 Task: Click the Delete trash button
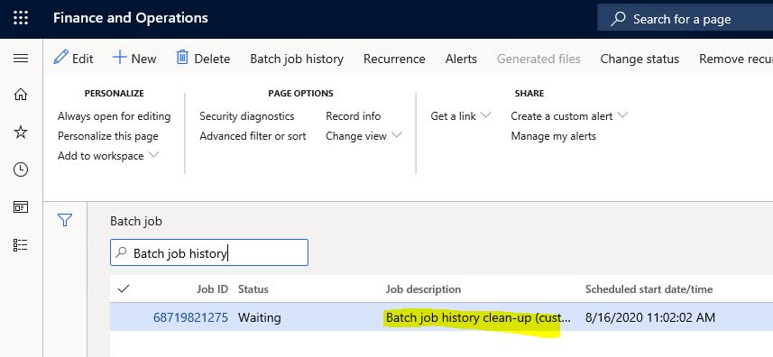point(203,59)
